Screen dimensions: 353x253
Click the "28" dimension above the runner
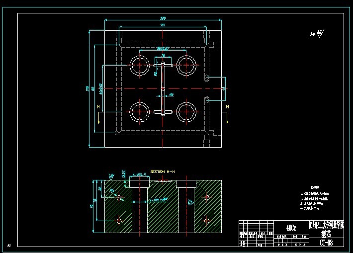(163, 56)
